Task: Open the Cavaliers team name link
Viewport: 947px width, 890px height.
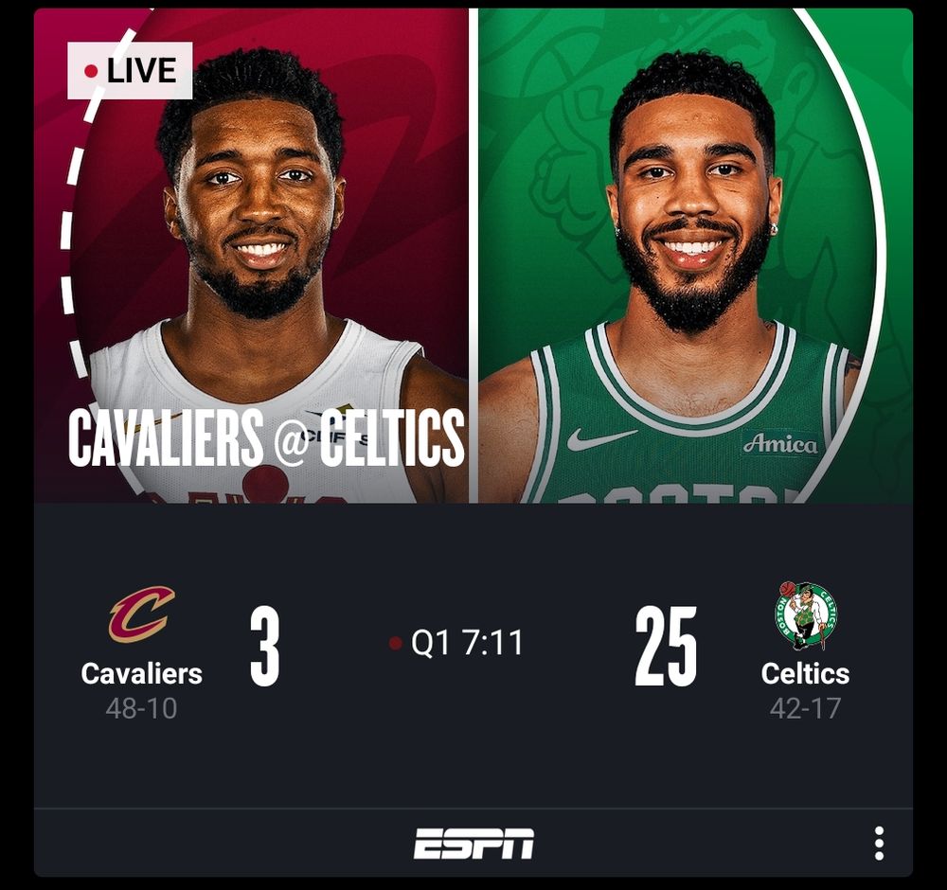Action: 142,674
